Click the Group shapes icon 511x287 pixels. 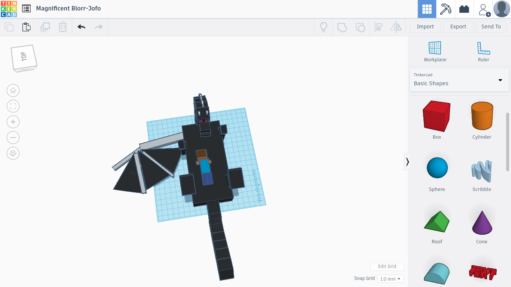[x=342, y=27]
